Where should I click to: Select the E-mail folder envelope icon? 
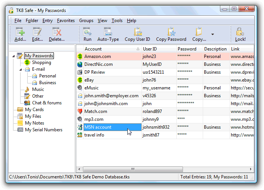(27, 69)
